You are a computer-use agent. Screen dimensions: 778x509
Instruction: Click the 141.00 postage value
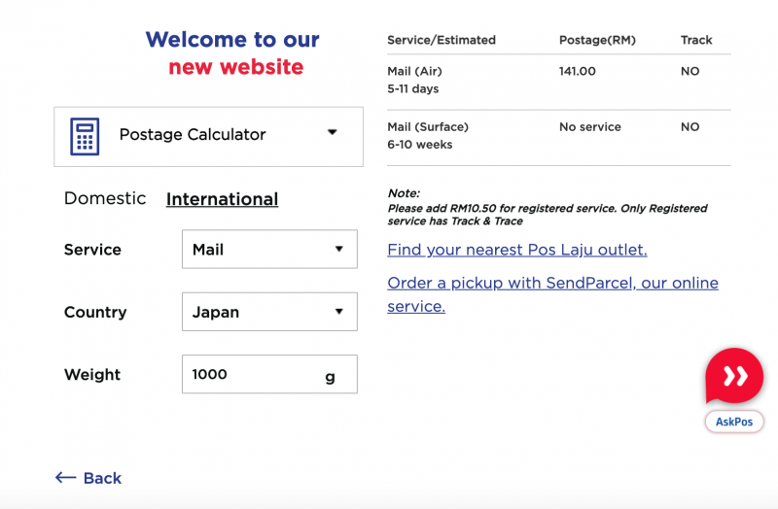point(577,71)
